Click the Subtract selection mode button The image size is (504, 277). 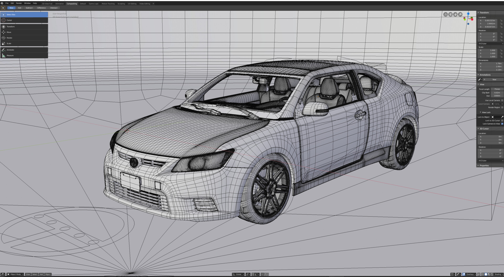tap(29, 8)
